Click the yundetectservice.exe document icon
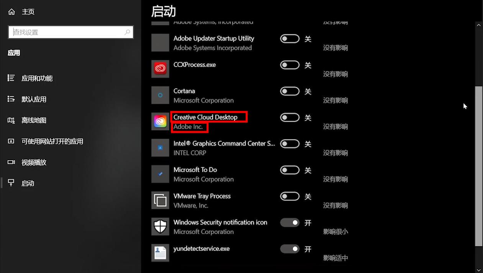The image size is (483, 273). point(160,253)
